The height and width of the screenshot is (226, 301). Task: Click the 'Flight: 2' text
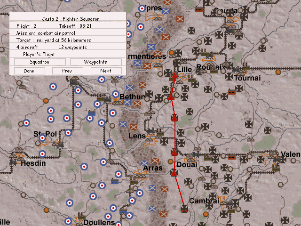[x=26, y=26]
